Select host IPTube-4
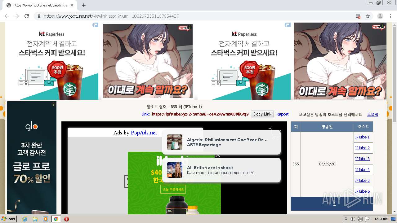The image size is (397, 223). [x=362, y=170]
